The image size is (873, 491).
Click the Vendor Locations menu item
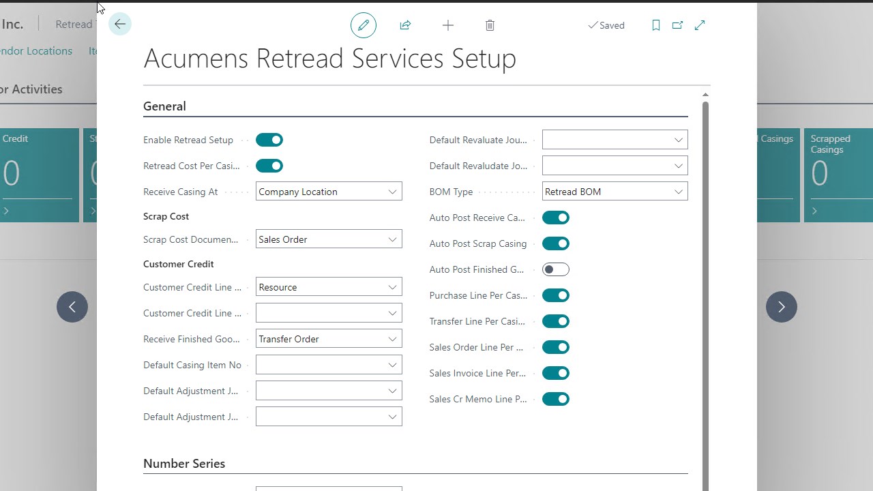35,50
